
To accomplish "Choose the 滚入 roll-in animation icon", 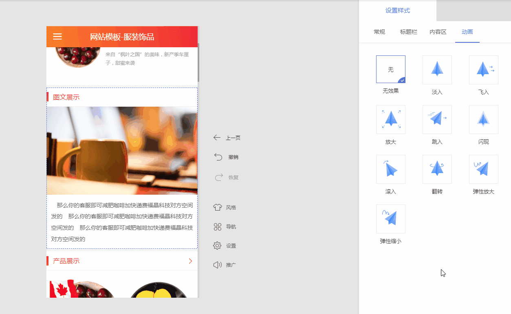I will click(391, 169).
